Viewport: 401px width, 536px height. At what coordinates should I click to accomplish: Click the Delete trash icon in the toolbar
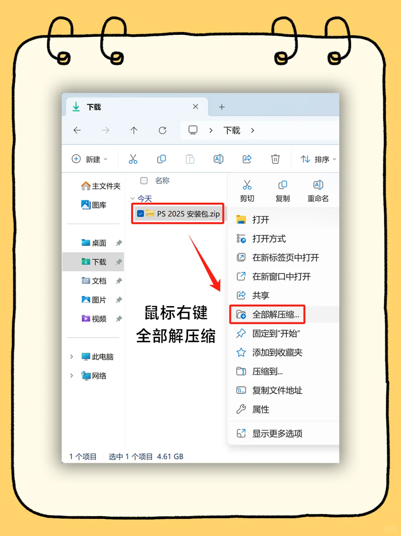[275, 159]
